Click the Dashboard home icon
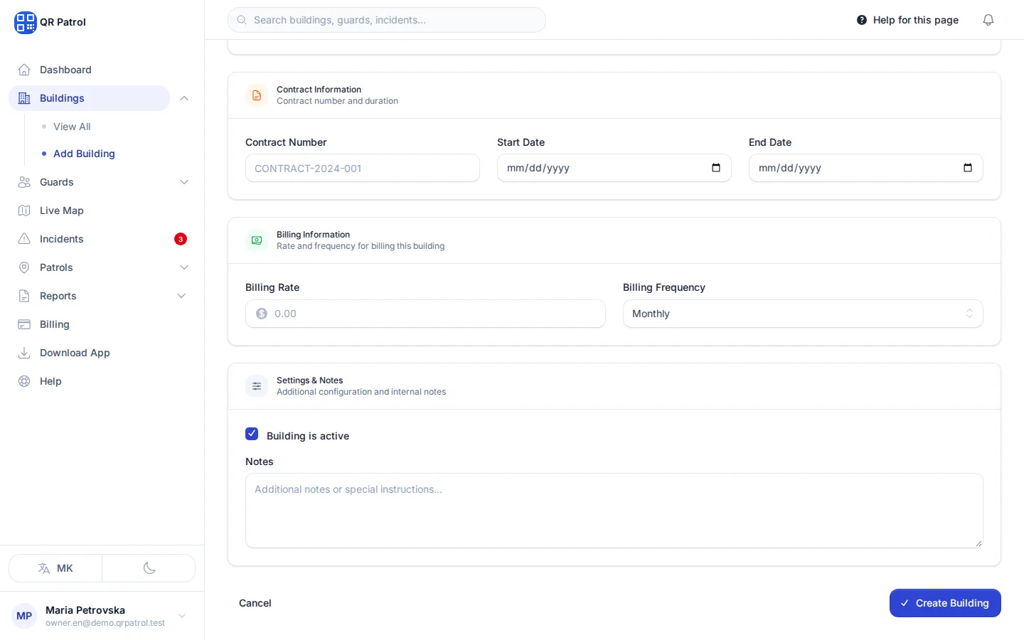Image resolution: width=1024 pixels, height=640 pixels. coord(24,70)
